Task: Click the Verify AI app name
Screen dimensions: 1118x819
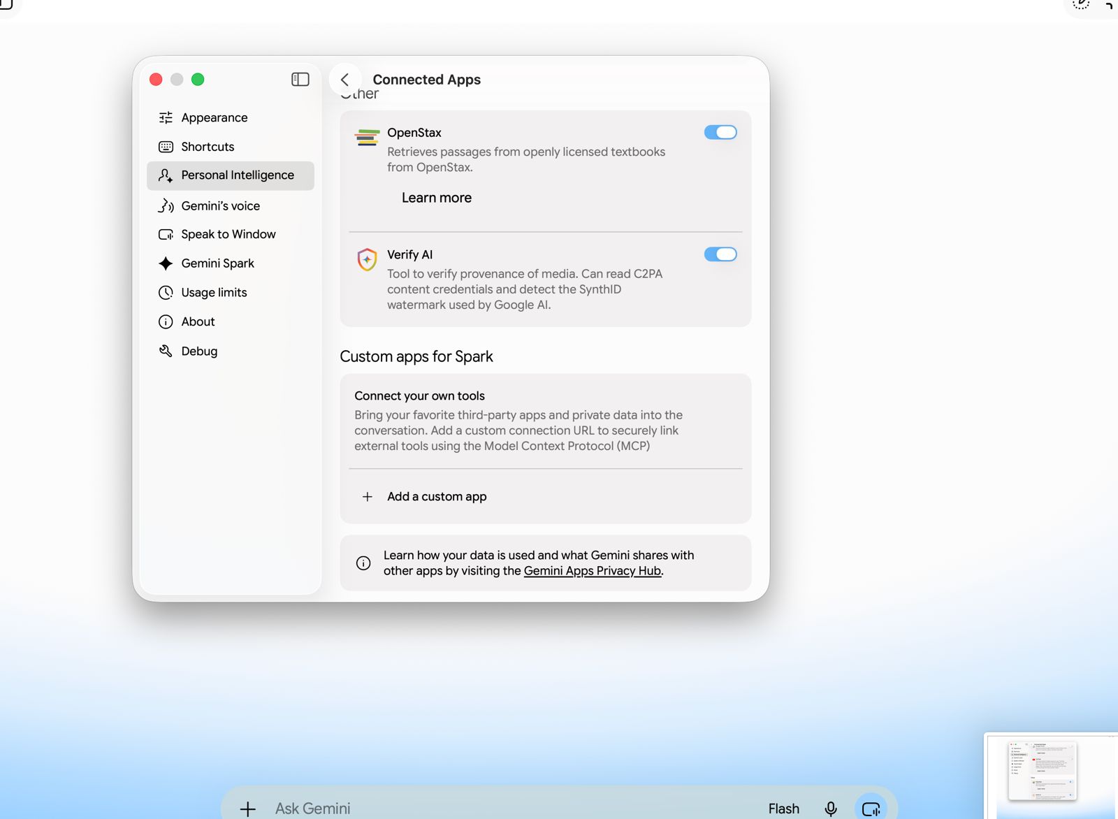Action: click(x=410, y=255)
